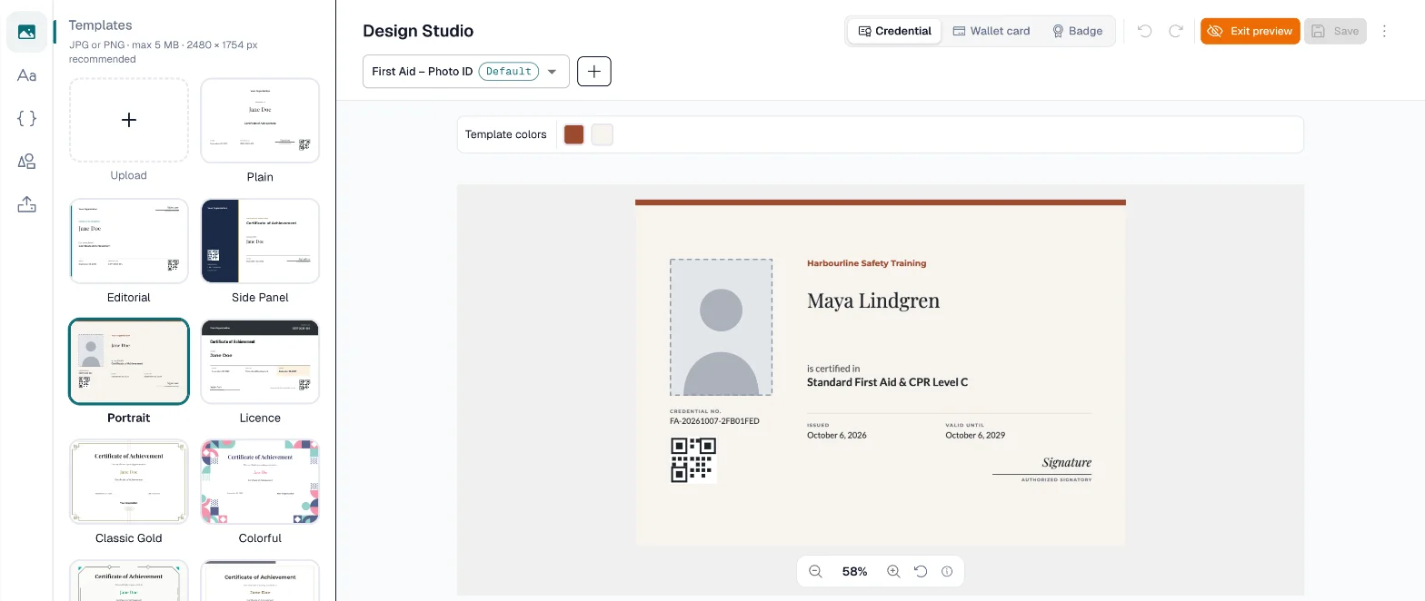
Task: Click the Design Studio heading
Action: pos(418,31)
